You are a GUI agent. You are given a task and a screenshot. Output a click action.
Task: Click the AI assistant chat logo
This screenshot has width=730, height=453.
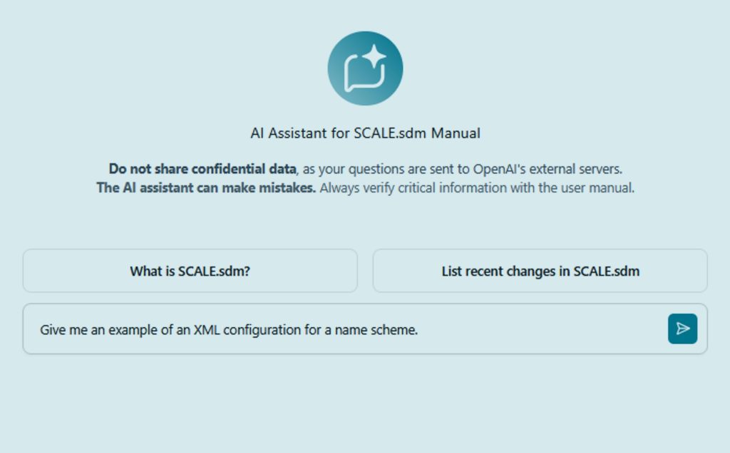pos(365,68)
